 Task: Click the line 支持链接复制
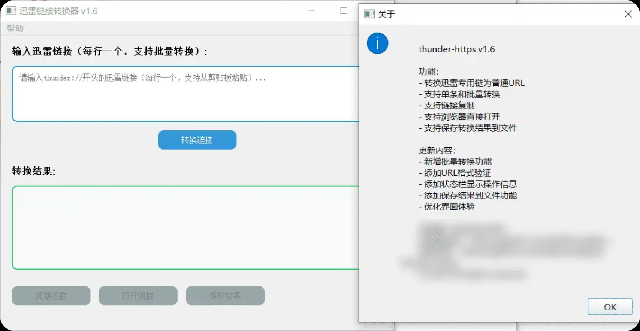click(x=447, y=105)
